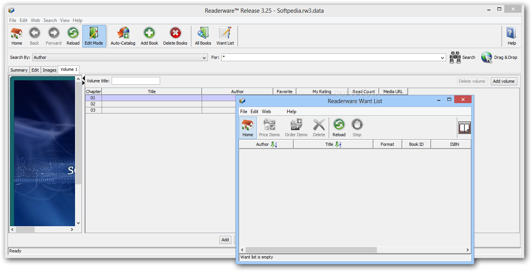Open the main window Web menu
Image resolution: width=532 pixels, height=272 pixels.
[x=35, y=20]
